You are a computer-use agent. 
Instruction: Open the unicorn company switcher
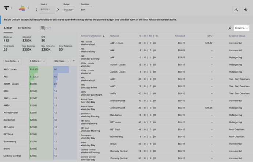pos(22,8)
